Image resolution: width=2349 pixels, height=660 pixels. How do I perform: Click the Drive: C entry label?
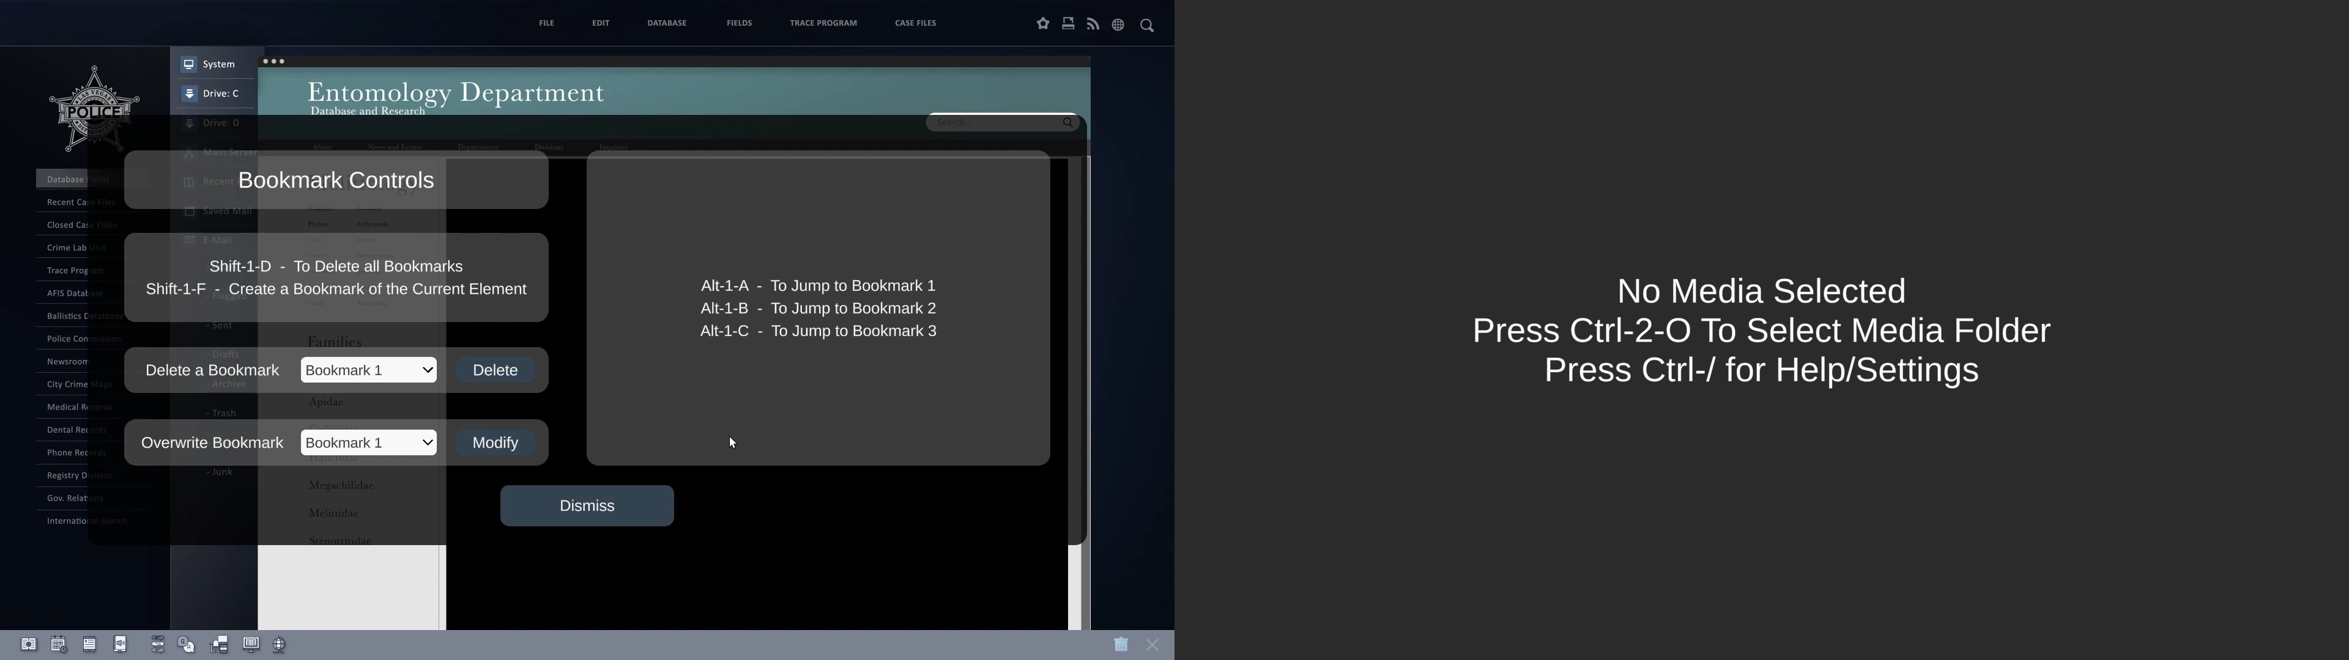221,94
